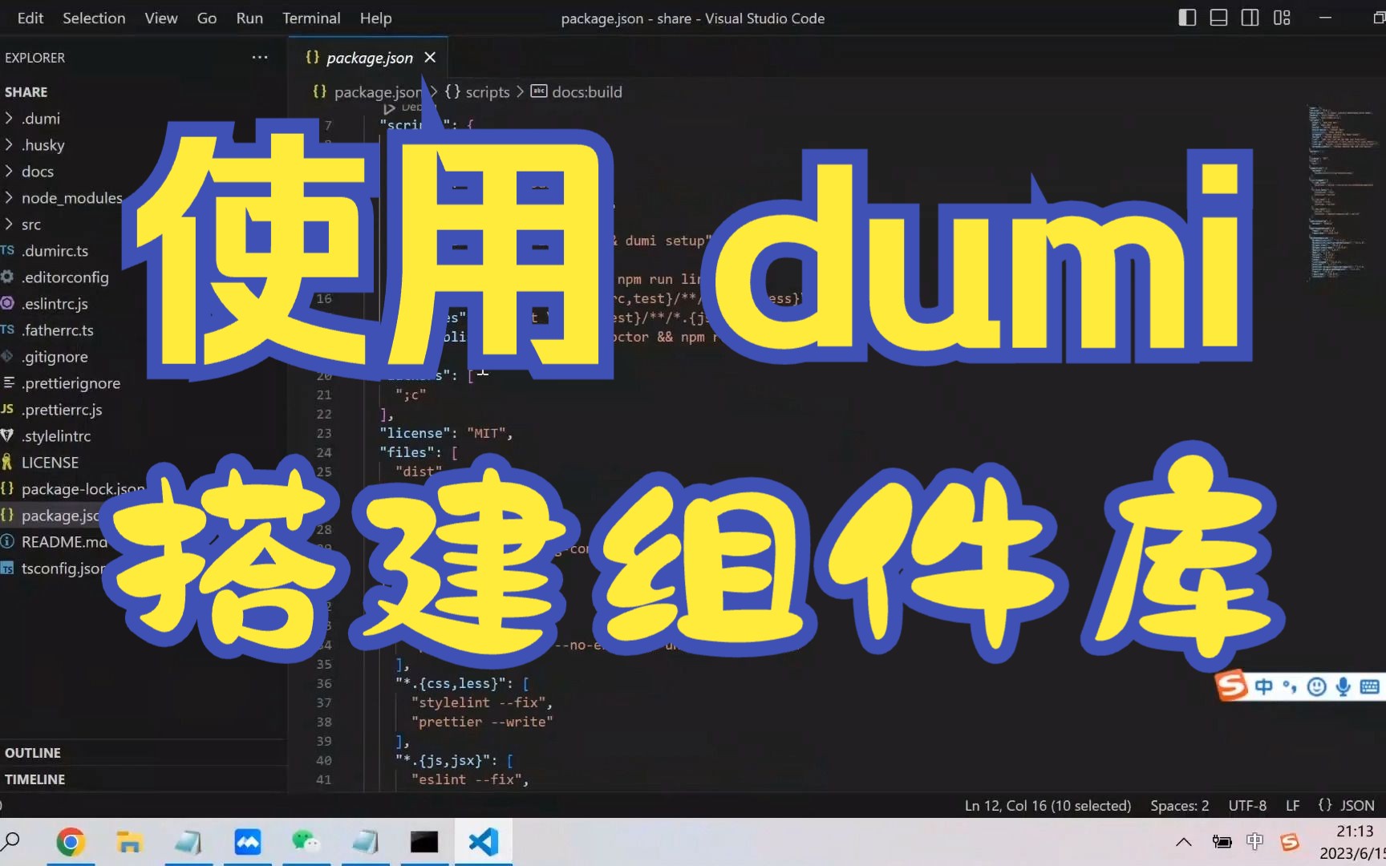Viewport: 1386px width, 866px height.
Task: Open tsconfig.json file in explorer
Action: [63, 568]
